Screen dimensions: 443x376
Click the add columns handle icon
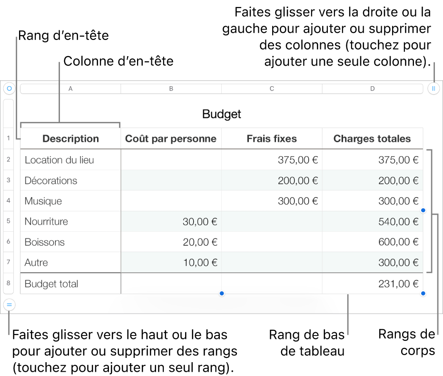click(433, 89)
